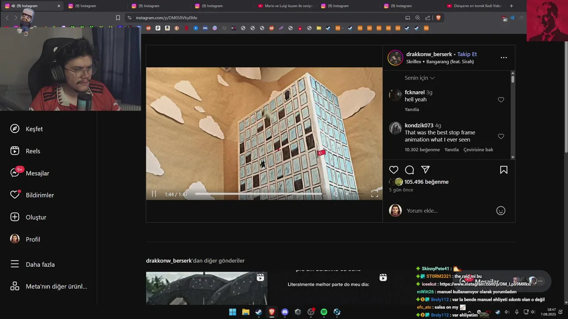
Task: Like the post with the heart icon
Action: point(394,170)
